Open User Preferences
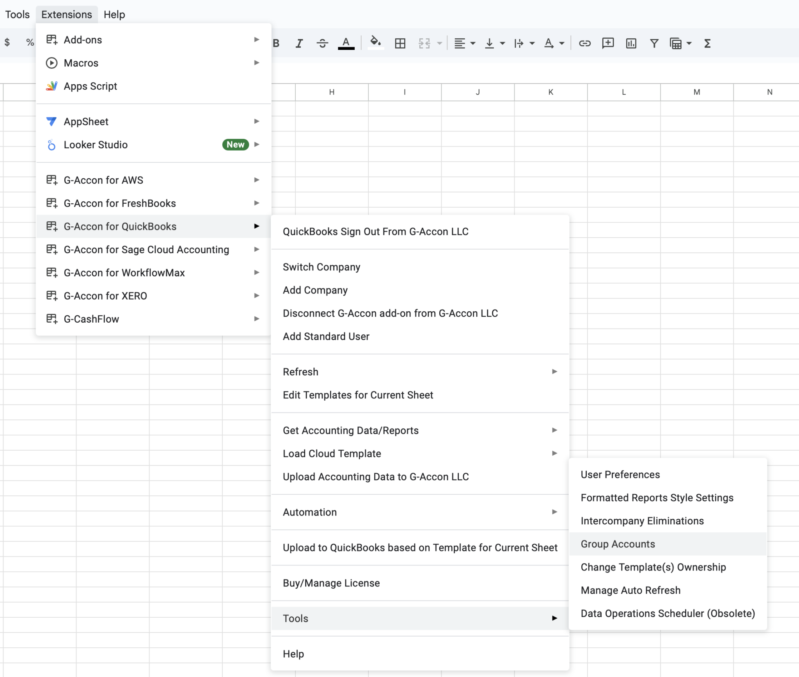 tap(668, 474)
